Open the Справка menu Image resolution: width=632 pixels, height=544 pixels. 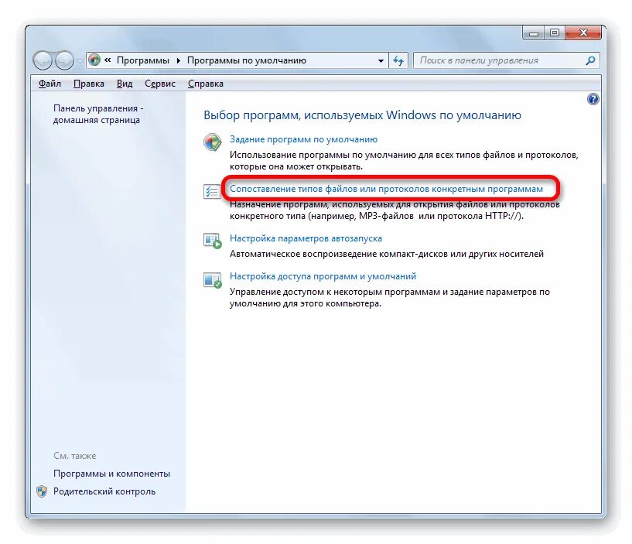206,84
